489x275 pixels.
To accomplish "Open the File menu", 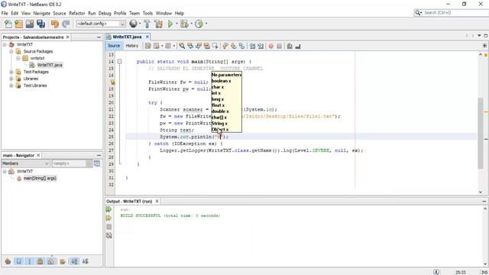I will tap(5, 13).
